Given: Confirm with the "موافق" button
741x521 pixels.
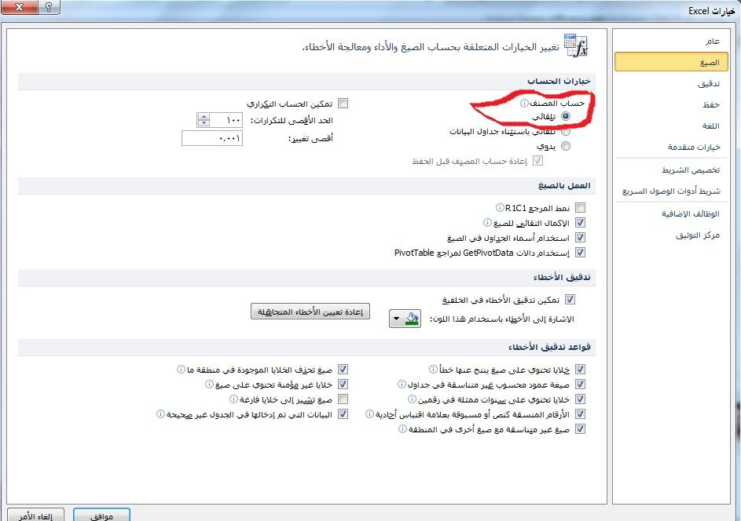Looking at the screenshot, I should click(101, 515).
